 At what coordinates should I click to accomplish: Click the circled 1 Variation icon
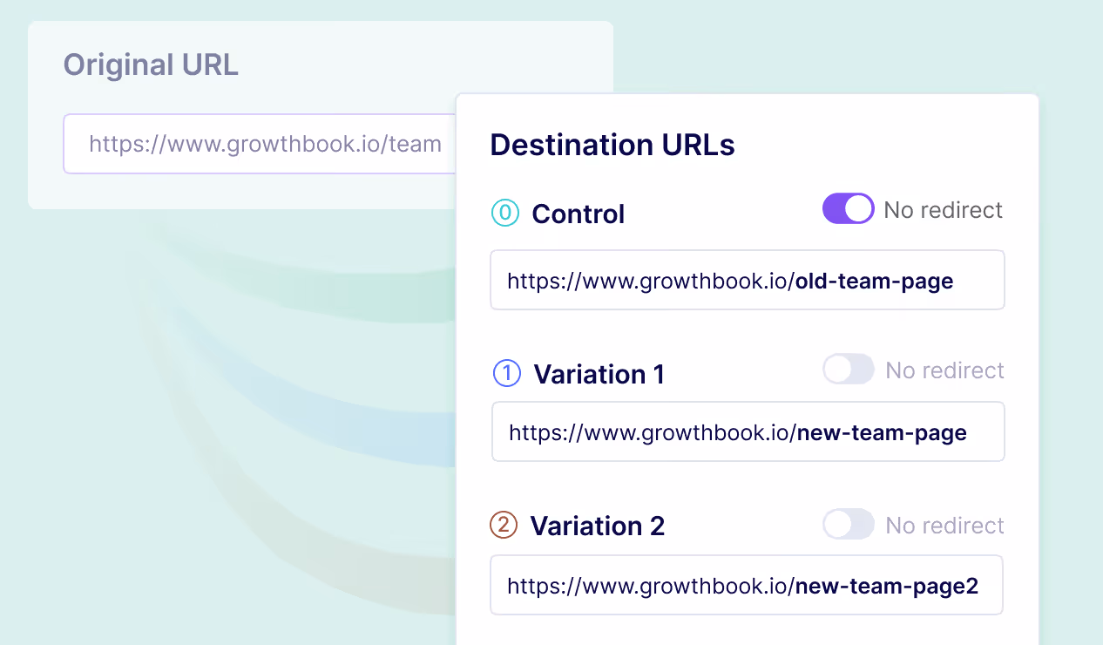[507, 373]
